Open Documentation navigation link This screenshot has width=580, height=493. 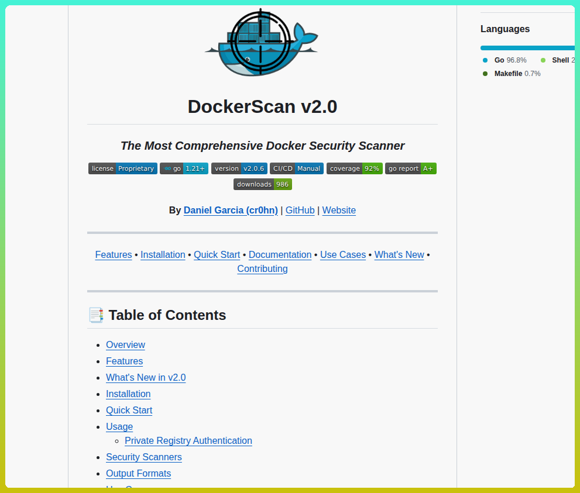pyautogui.click(x=280, y=254)
